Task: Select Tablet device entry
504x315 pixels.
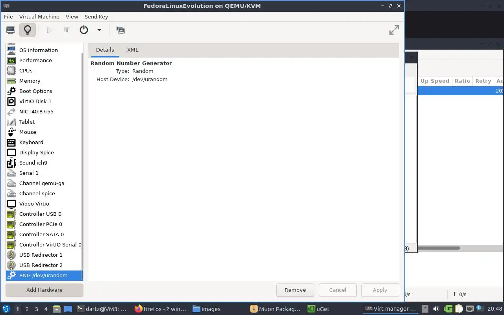Action: point(44,122)
